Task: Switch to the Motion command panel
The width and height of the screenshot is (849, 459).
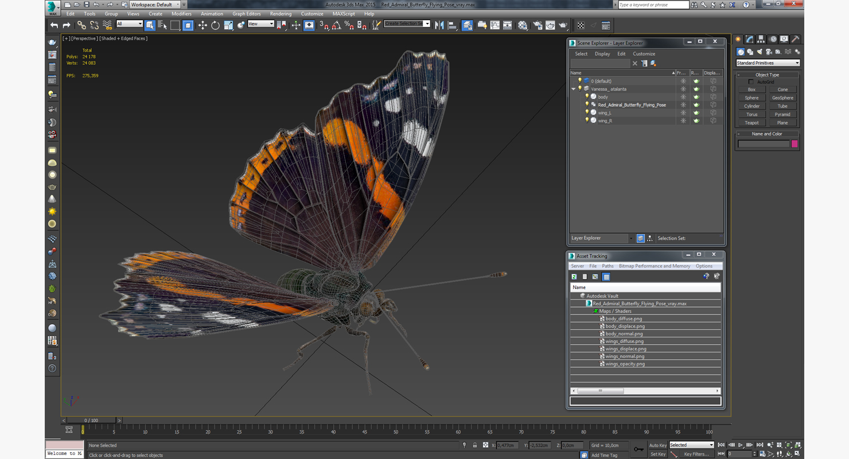Action: 773,40
